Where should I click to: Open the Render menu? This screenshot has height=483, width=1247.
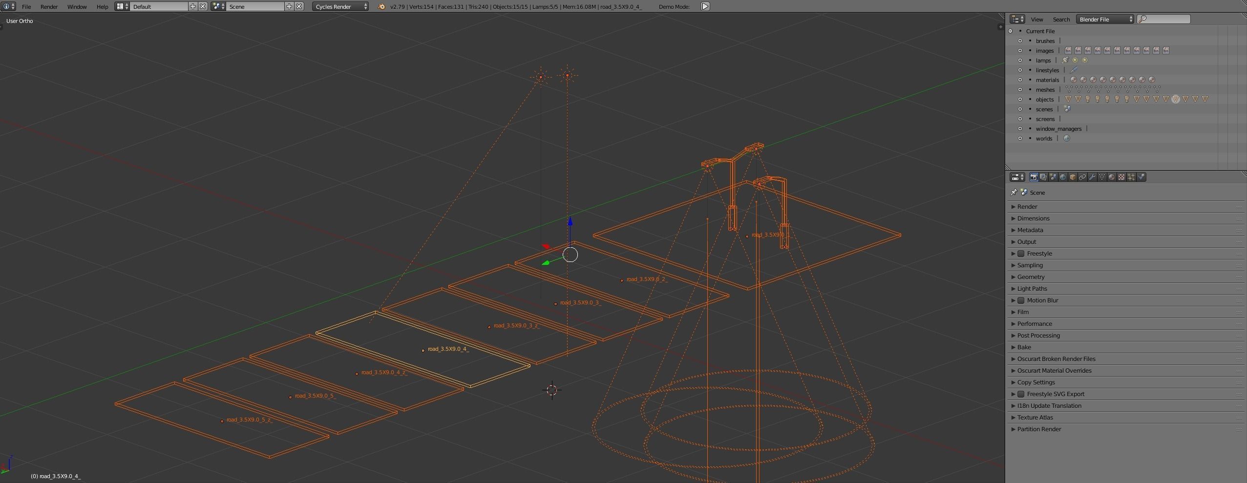(x=48, y=6)
